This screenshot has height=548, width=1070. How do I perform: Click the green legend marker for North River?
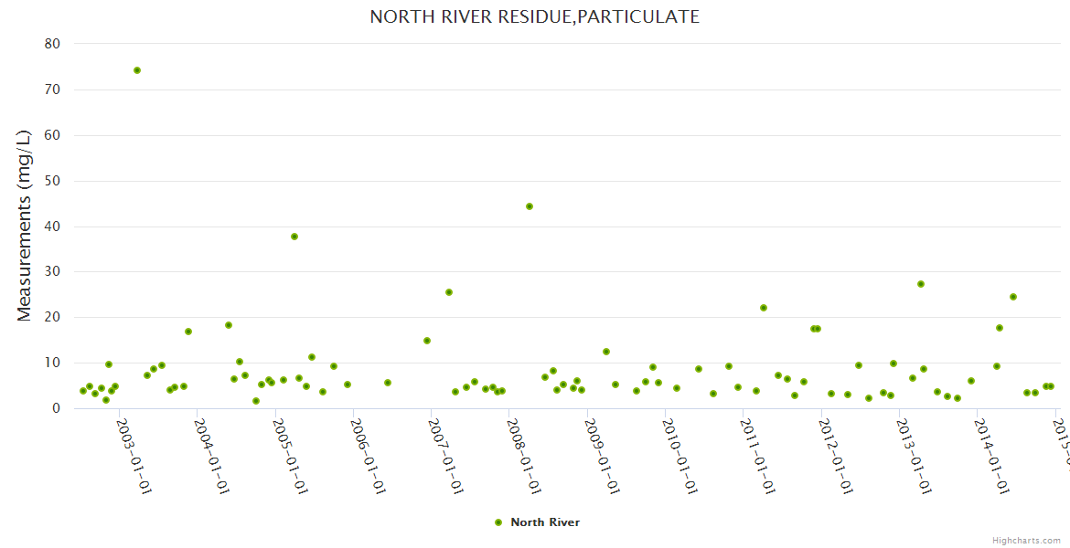click(498, 522)
